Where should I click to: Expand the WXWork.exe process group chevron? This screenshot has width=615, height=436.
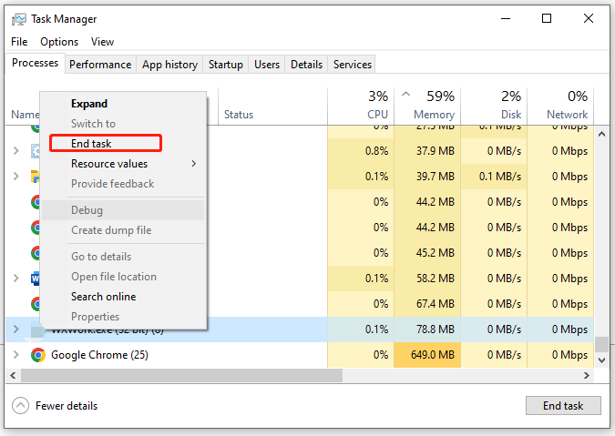pos(16,330)
